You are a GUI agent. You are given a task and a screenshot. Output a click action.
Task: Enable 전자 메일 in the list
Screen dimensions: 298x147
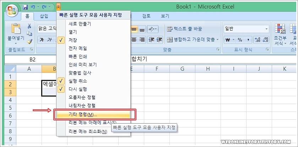[93, 48]
